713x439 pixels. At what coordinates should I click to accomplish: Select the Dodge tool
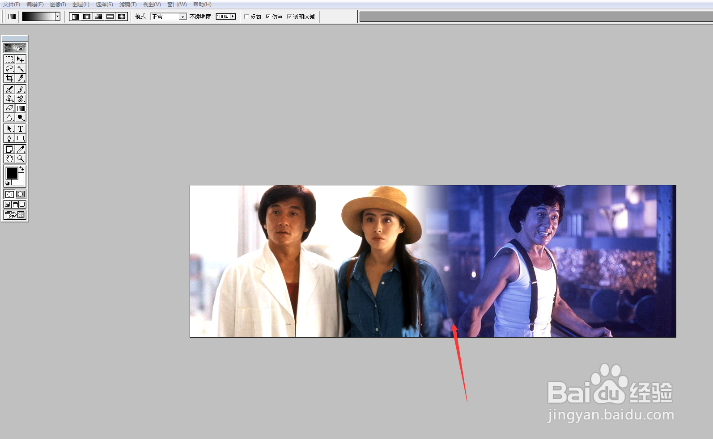[x=21, y=117]
